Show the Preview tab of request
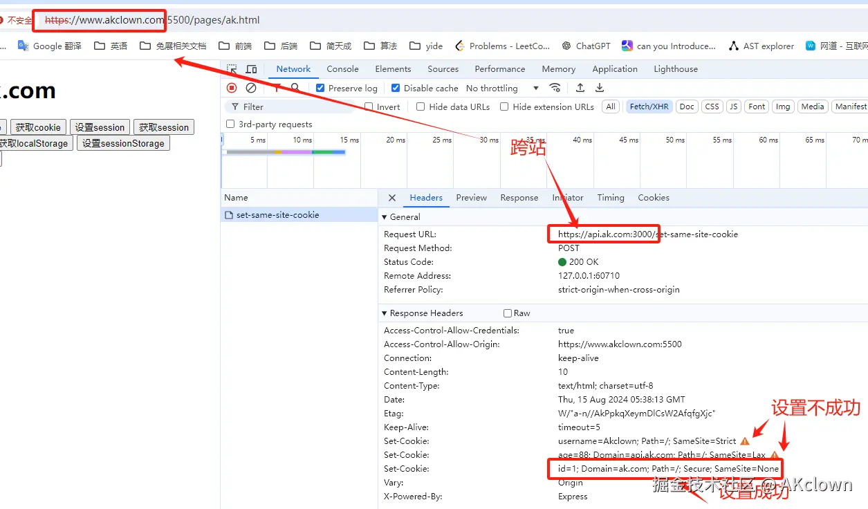Viewport: 868px width, 509px height. pyautogui.click(x=472, y=198)
